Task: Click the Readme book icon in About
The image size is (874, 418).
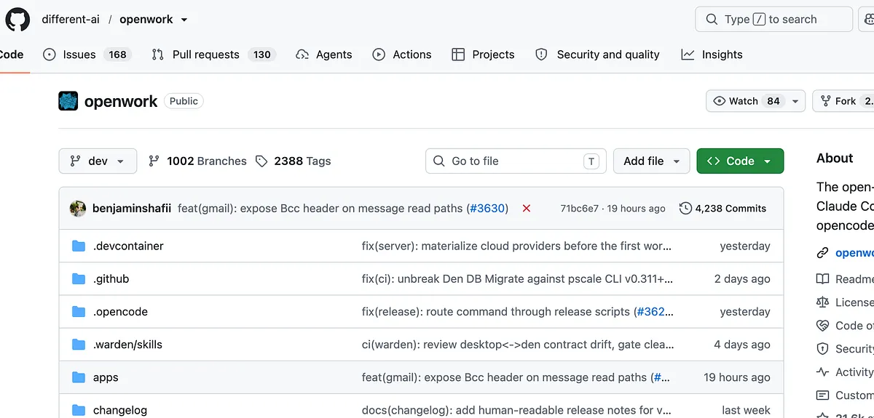Action: point(822,278)
